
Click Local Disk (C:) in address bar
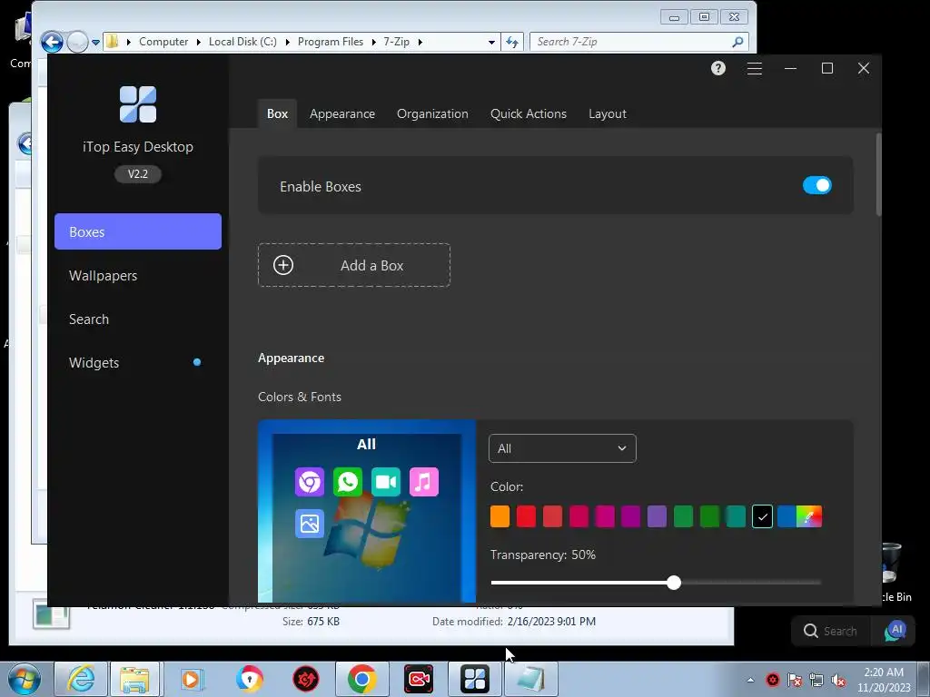coord(242,42)
